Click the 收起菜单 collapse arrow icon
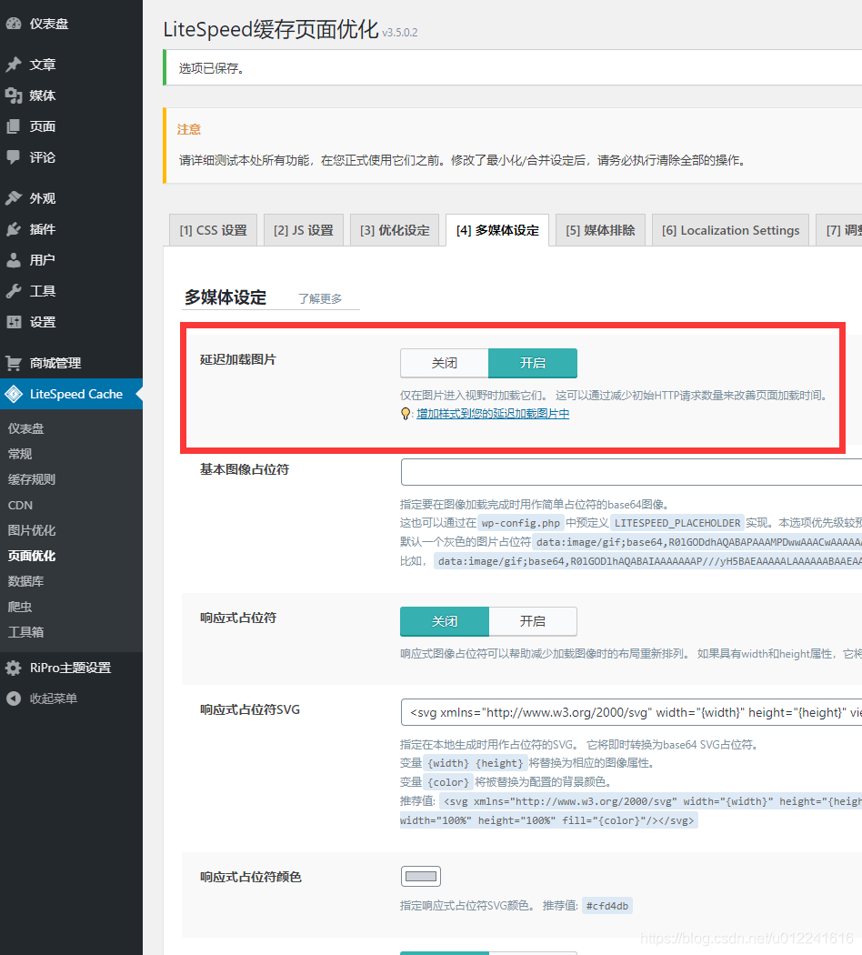The width and height of the screenshot is (862, 955). pyautogui.click(x=14, y=699)
